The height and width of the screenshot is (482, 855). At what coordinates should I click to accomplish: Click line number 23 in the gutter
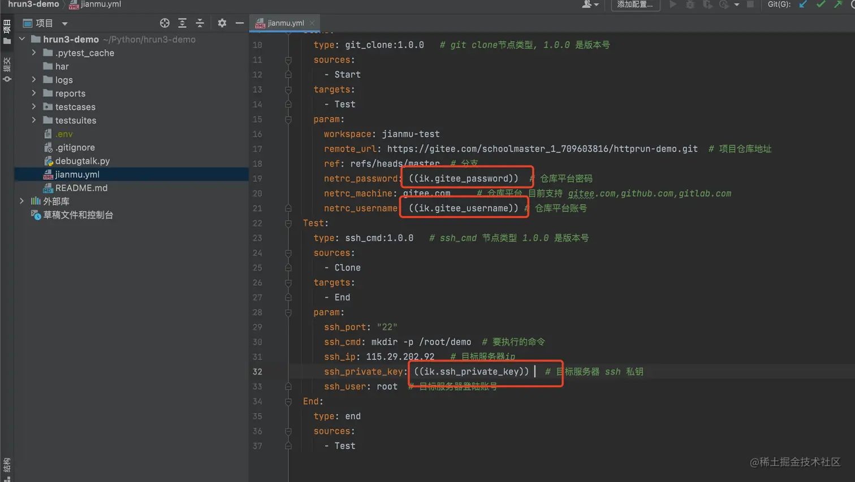coord(257,238)
